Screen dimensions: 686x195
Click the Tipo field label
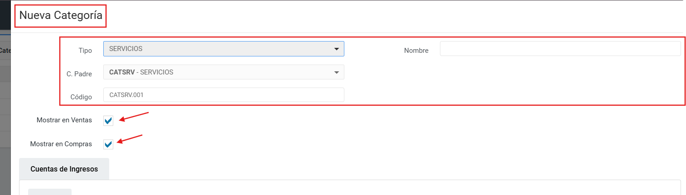pos(85,51)
